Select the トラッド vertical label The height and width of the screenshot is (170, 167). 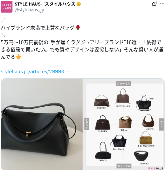[87, 124]
